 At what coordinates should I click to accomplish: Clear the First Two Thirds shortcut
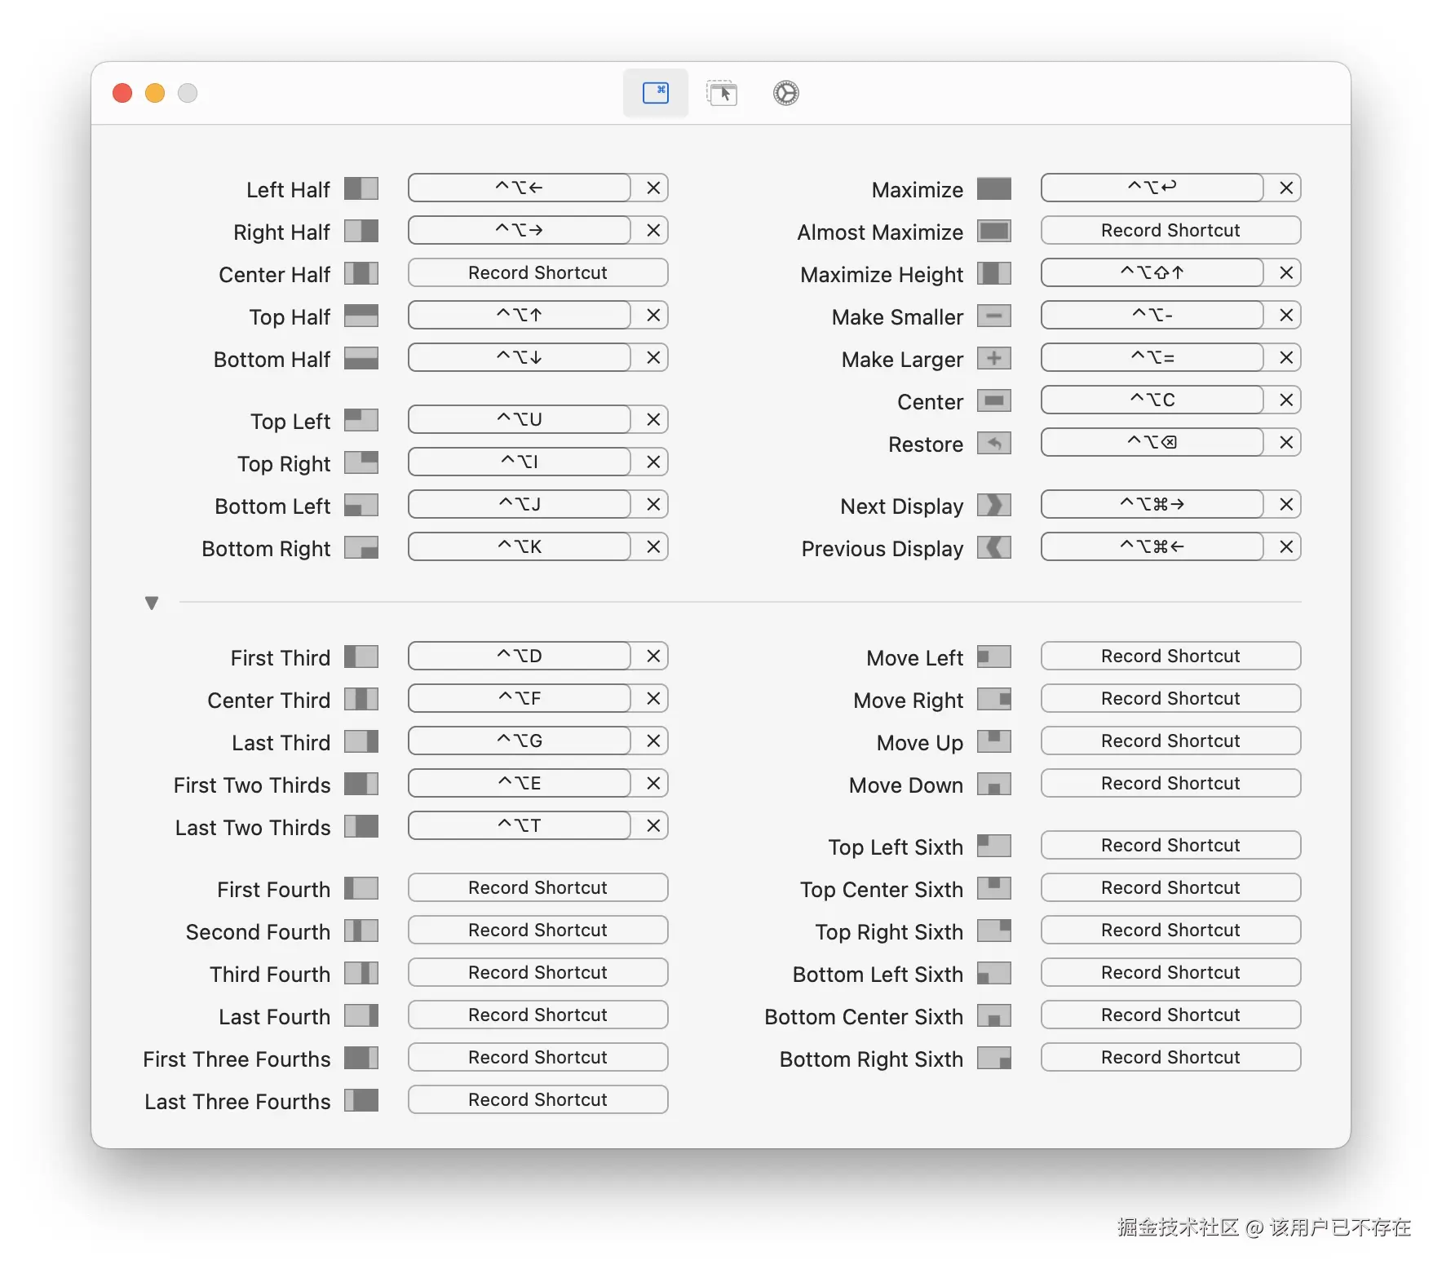pyautogui.click(x=653, y=783)
